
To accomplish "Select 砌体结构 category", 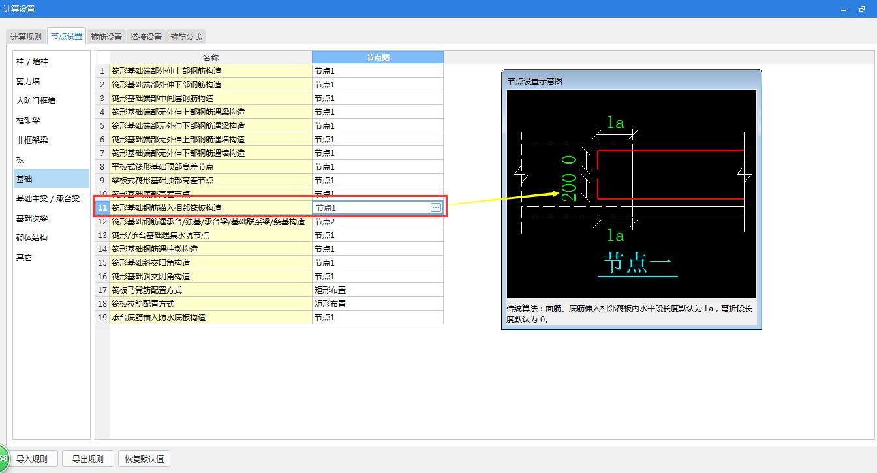I will [52, 238].
